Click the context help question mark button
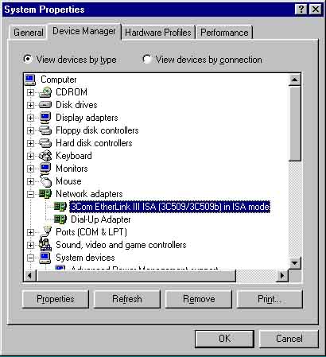The image size is (326, 357). pos(301,10)
